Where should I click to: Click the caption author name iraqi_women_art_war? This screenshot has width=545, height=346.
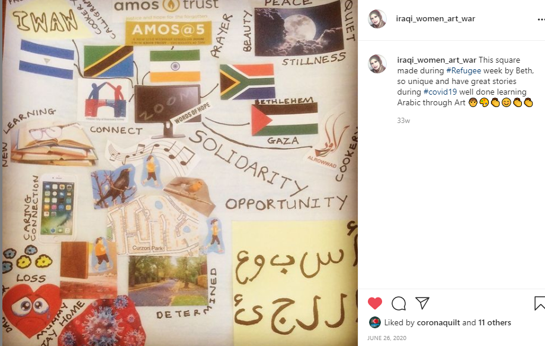(437, 60)
